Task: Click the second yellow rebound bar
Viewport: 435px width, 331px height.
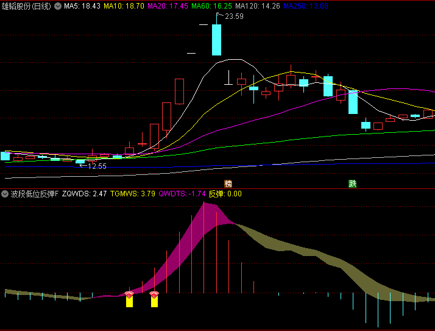Action: coord(154,301)
